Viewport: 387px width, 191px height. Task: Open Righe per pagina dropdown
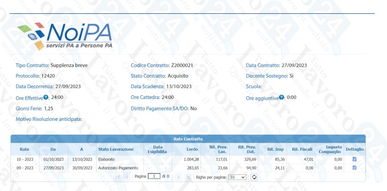[x=237, y=177]
